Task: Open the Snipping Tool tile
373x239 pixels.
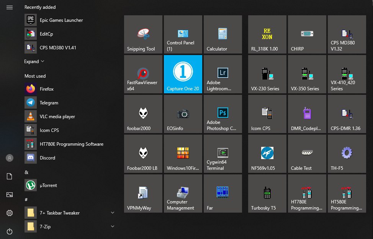Action: tap(143, 34)
